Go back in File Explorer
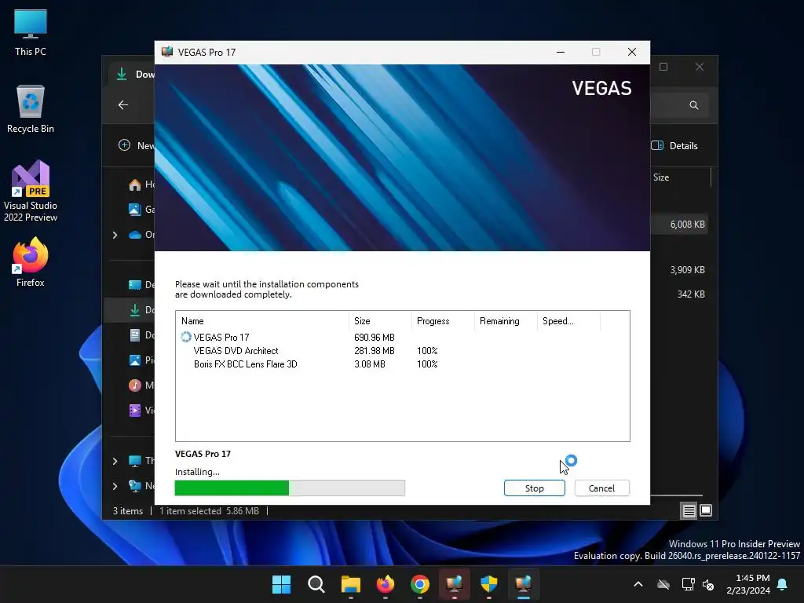 click(123, 105)
